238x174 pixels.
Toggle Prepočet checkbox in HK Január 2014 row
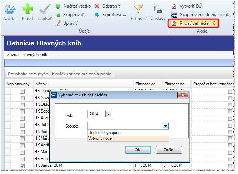coord(230,166)
